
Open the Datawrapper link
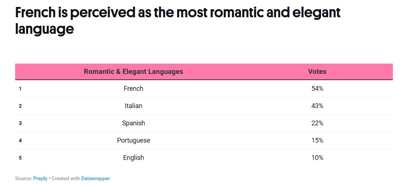[95, 178]
